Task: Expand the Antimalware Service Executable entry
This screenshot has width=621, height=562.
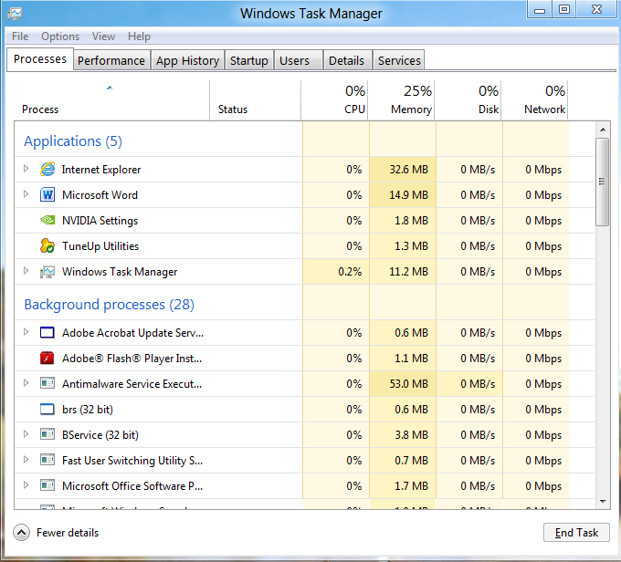Action: [x=26, y=382]
